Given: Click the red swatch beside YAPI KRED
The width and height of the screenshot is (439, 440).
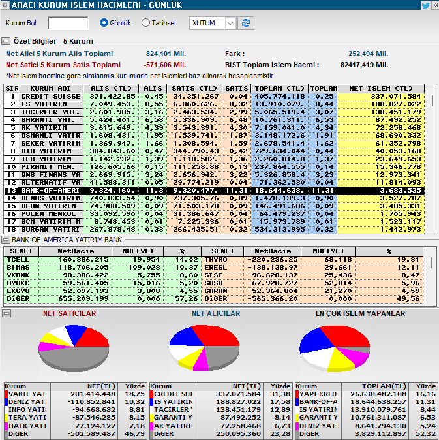Looking at the screenshot, I should pos(297,394).
